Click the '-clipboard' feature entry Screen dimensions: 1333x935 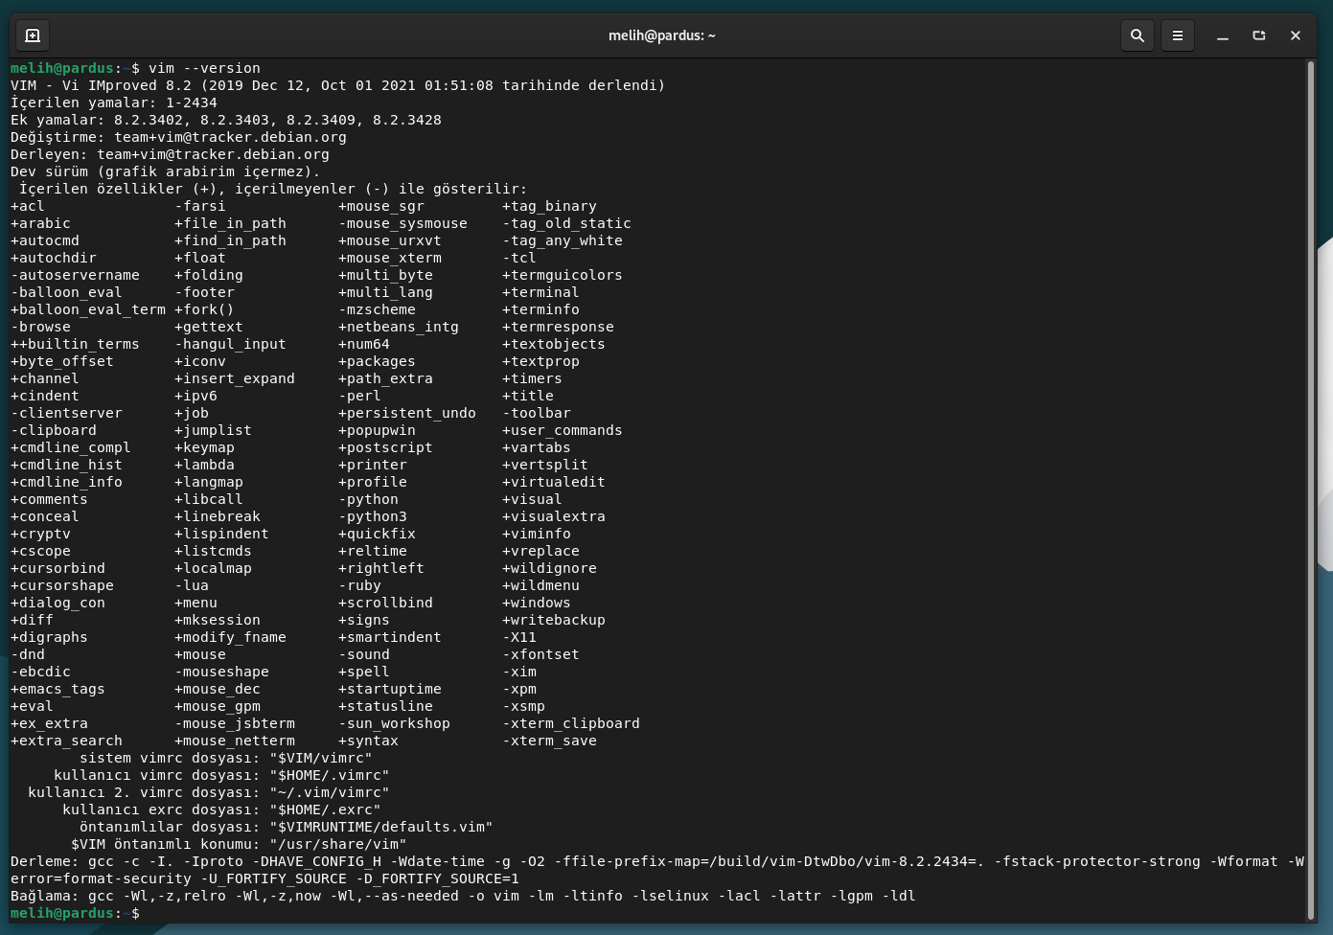[54, 430]
